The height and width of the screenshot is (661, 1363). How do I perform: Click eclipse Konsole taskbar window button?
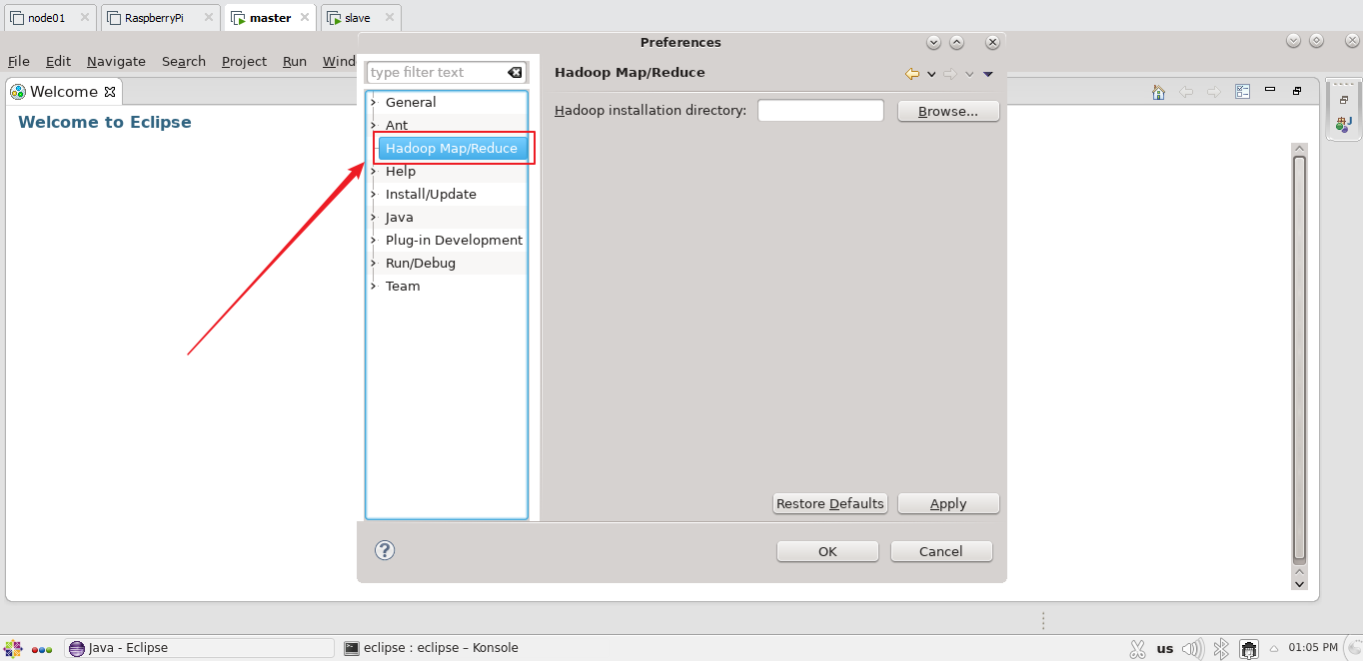click(431, 648)
